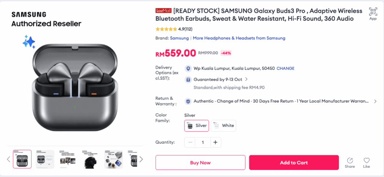Expand the Guaranteed by 9-13 Oct chevron
The image size is (384, 177).
tap(246, 79)
